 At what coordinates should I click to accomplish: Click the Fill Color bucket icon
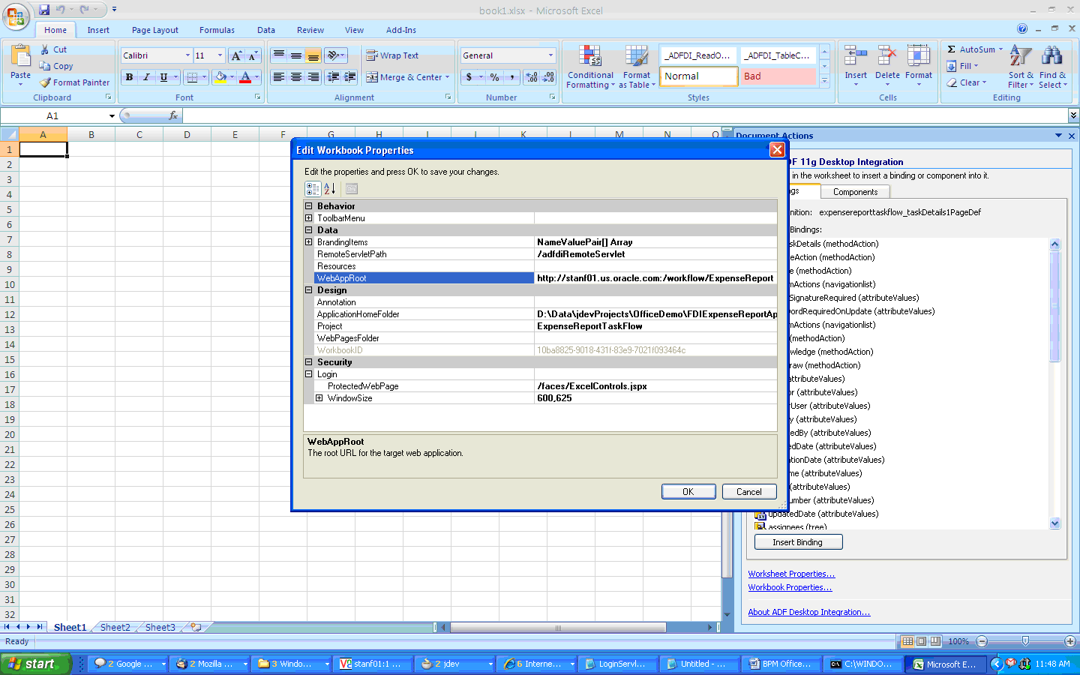220,76
